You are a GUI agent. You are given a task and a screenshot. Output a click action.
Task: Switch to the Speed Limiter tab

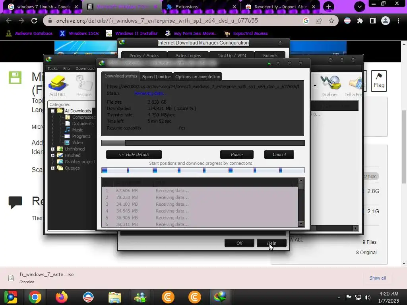[156, 77]
